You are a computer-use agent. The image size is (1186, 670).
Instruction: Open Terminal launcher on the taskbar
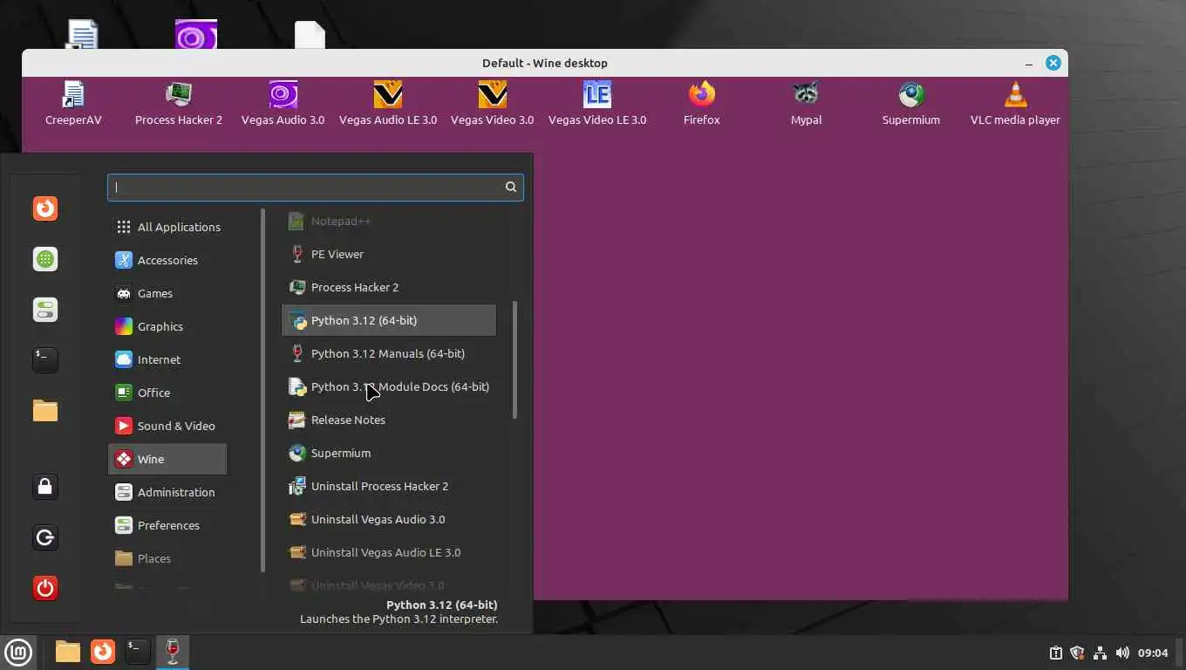tap(138, 652)
